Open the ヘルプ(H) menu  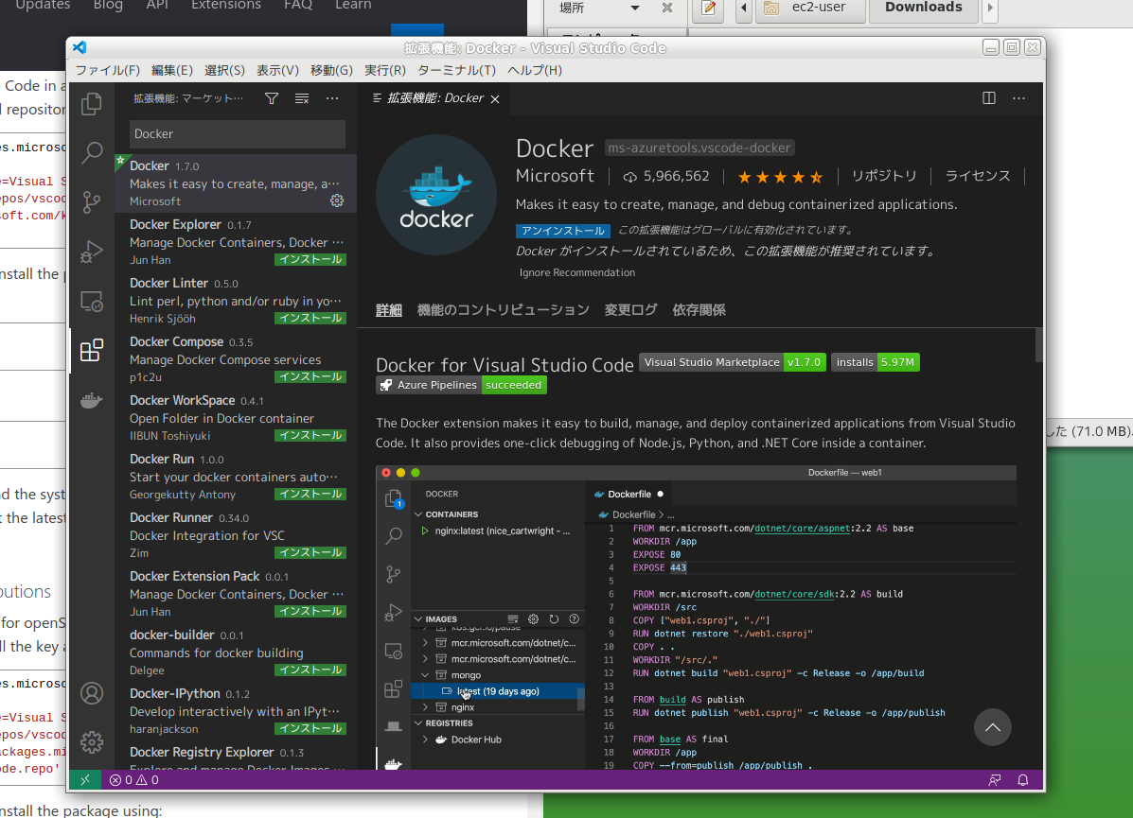(535, 70)
